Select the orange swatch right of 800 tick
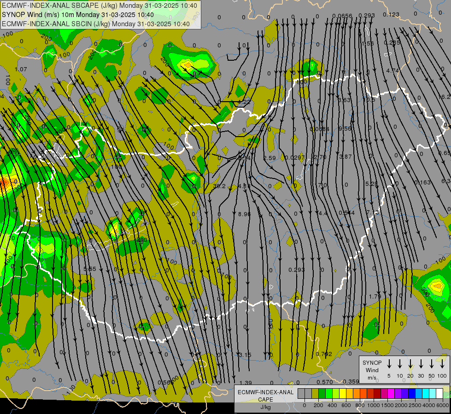This screenshot has width=451, height=414. tap(363, 393)
